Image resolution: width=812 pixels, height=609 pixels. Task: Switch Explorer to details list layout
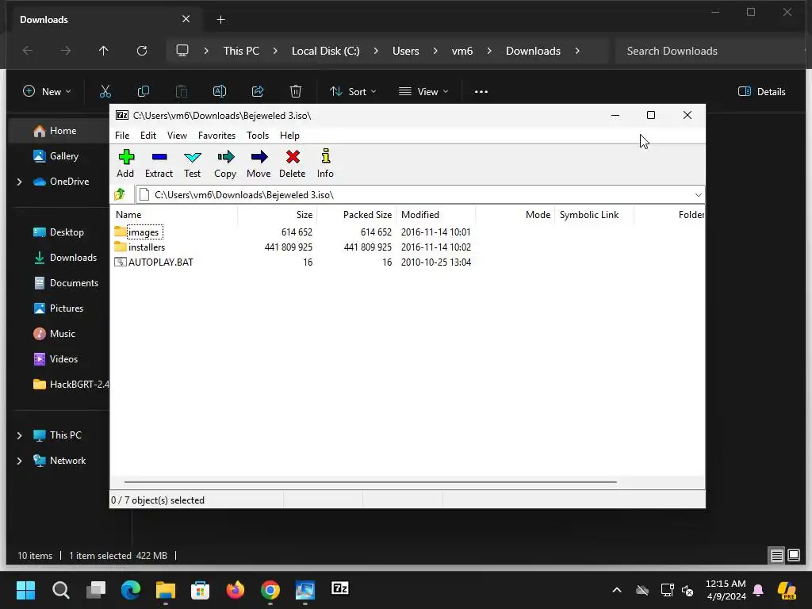777,556
